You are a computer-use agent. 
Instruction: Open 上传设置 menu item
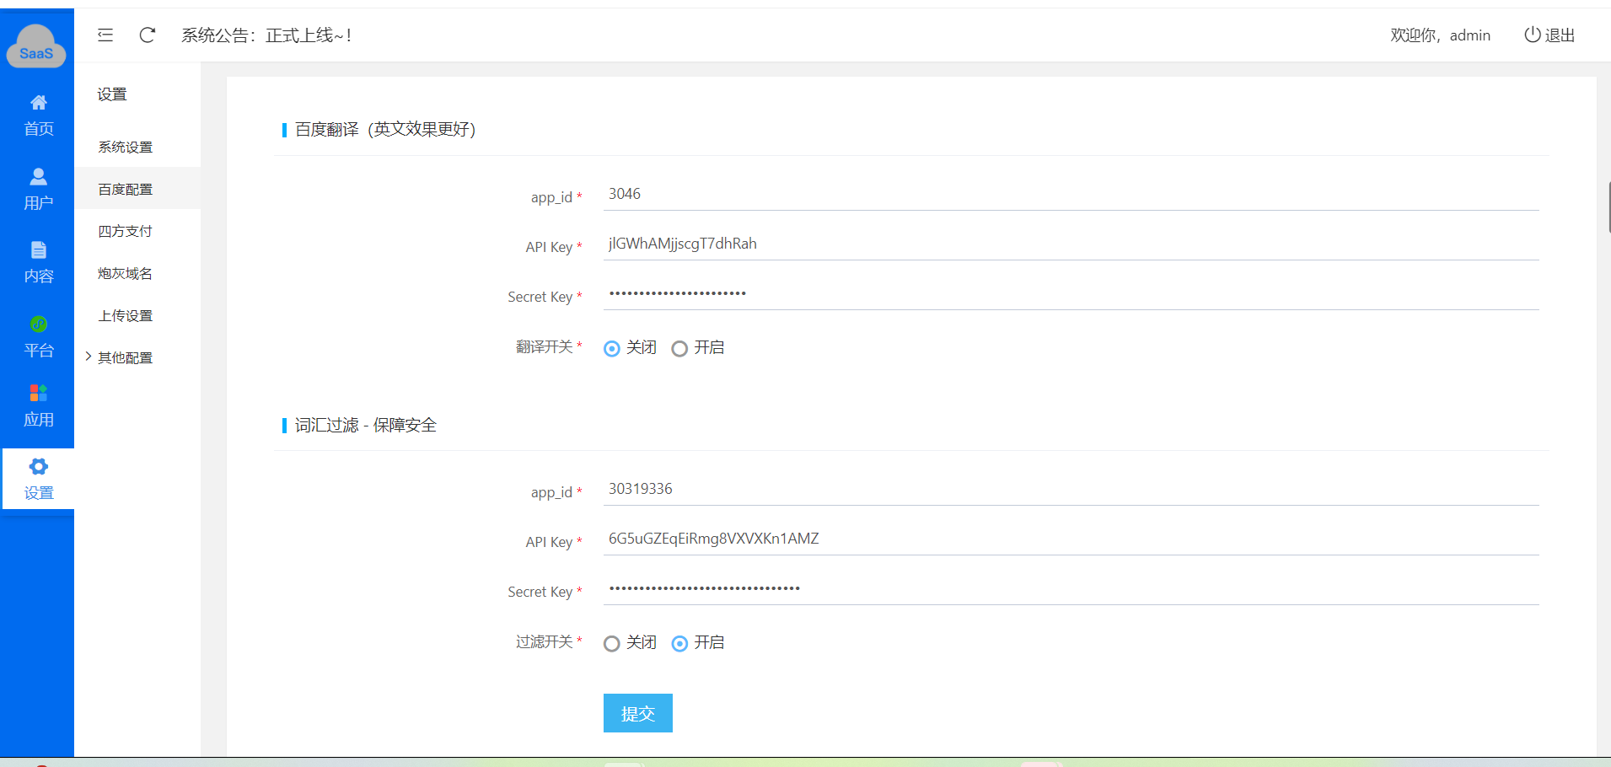point(137,315)
